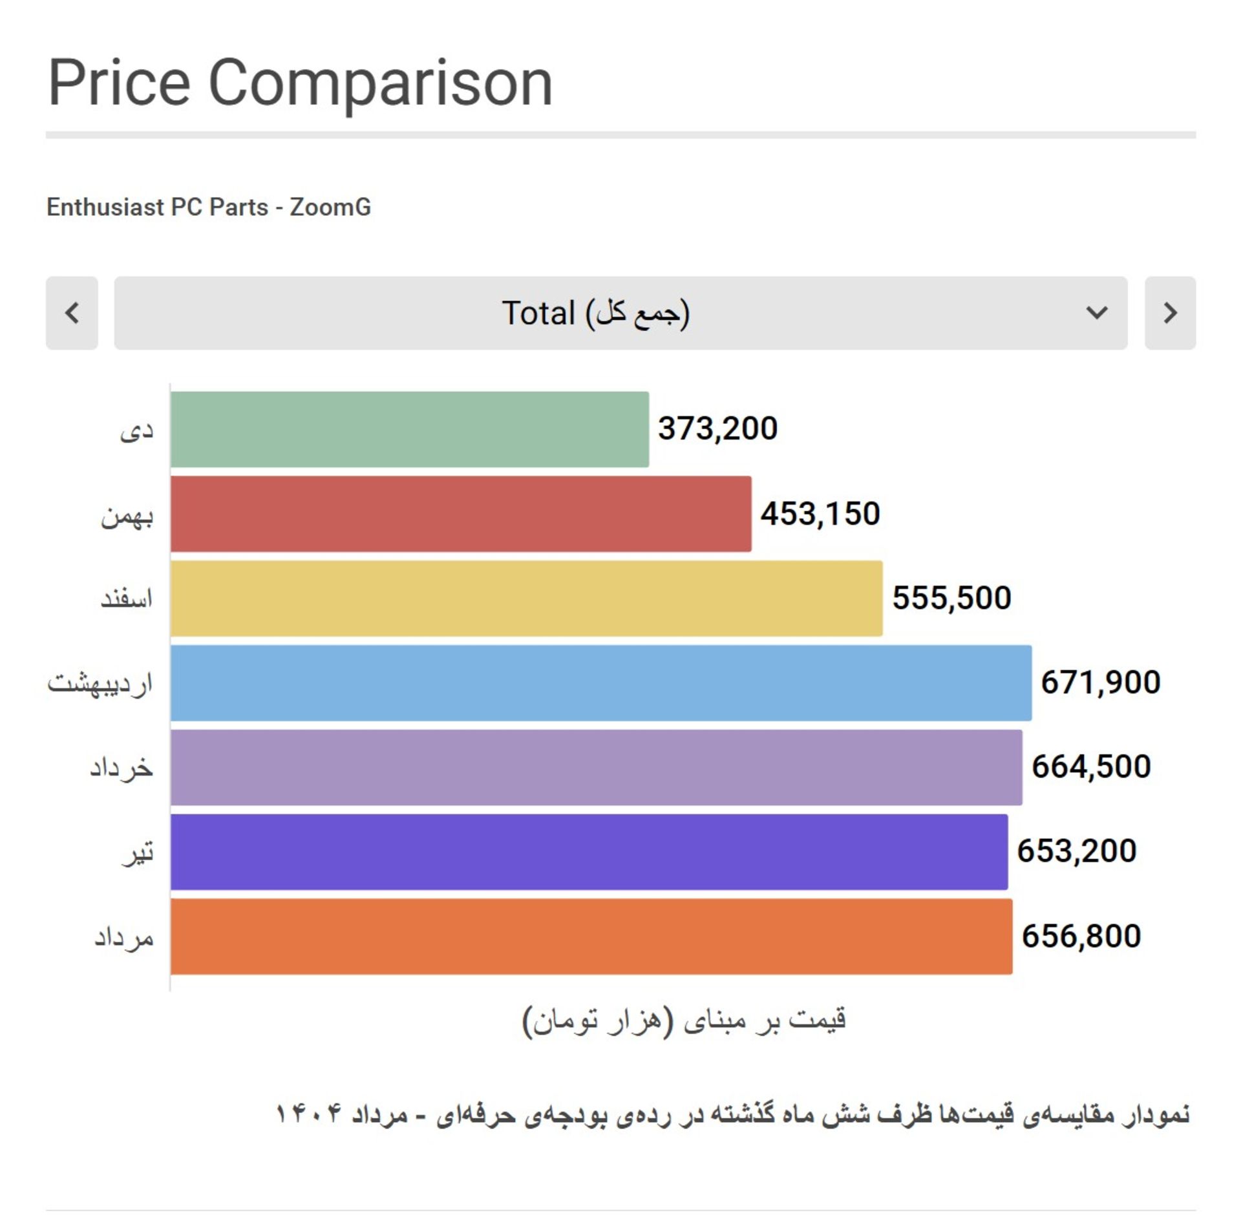Image resolution: width=1241 pixels, height=1228 pixels.
Task: Click the 453,150 value label
Action: [x=820, y=514]
